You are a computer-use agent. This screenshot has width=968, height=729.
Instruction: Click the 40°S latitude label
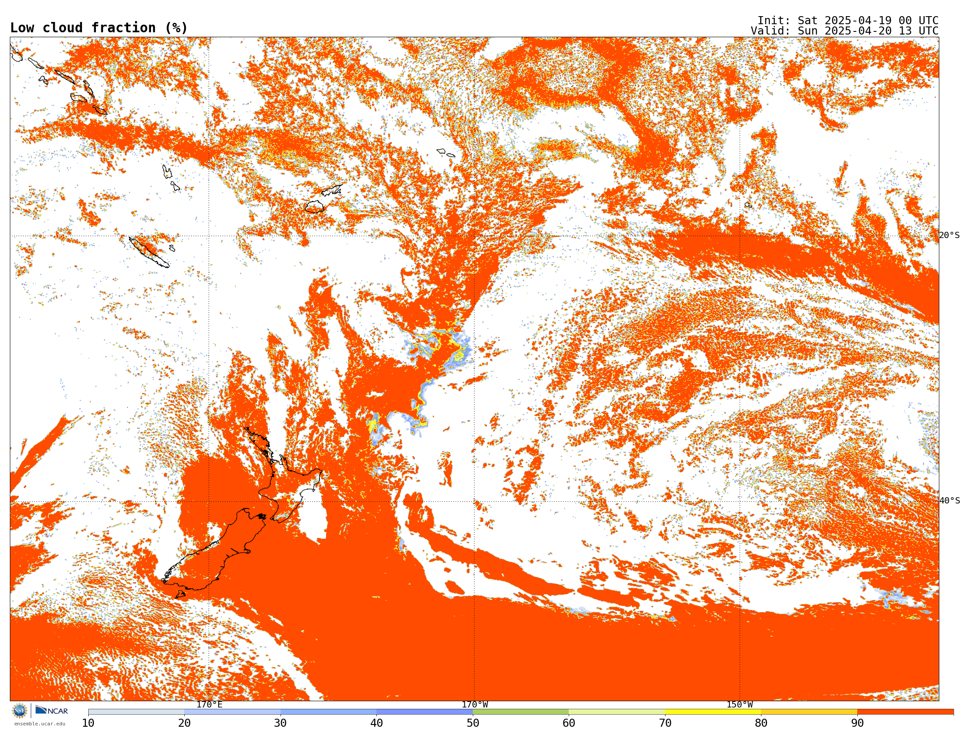(949, 501)
